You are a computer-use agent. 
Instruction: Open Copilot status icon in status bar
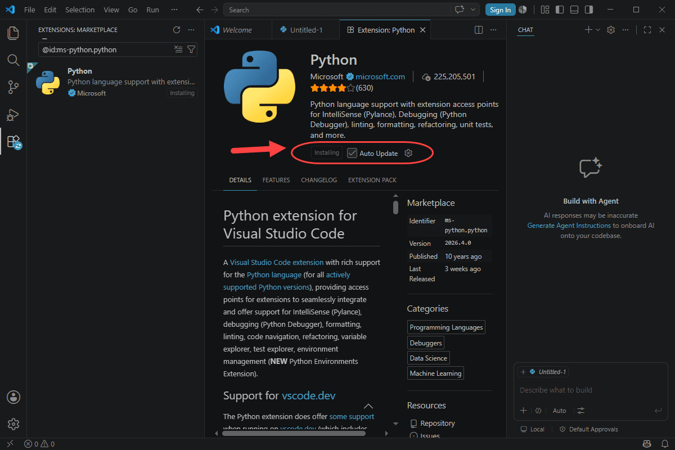tap(647, 444)
